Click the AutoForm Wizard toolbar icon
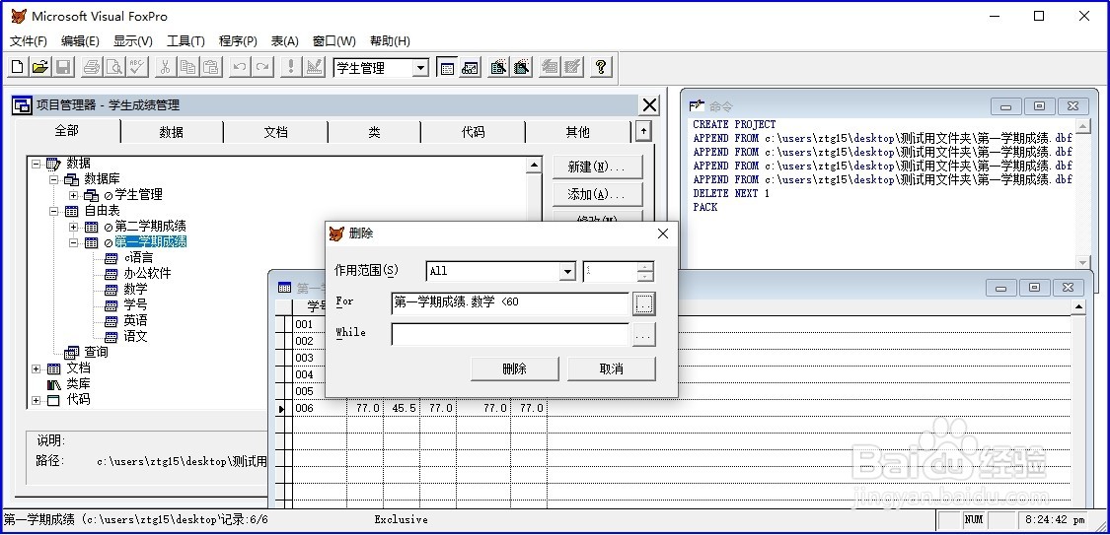Screen dimensions: 1110x535 coord(550,67)
